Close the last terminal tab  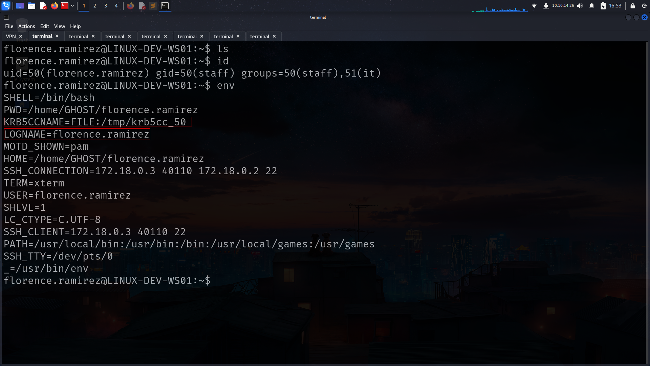(x=274, y=36)
